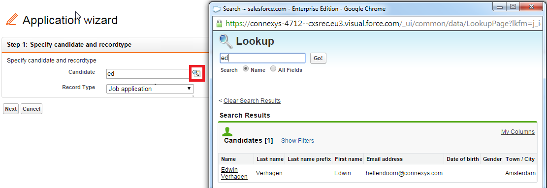This screenshot has width=547, height=188.
Task: Click the Salesforce cloud icon in title bar
Action: pyautogui.click(x=216, y=8)
